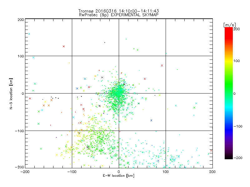Click the "[m/s]" unit label above colorbar
Viewport: 250px width, 187px height.
click(x=229, y=25)
